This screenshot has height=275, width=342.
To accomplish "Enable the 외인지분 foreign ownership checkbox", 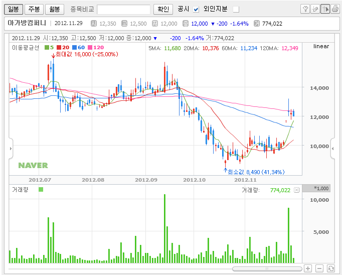I will tap(236, 10).
